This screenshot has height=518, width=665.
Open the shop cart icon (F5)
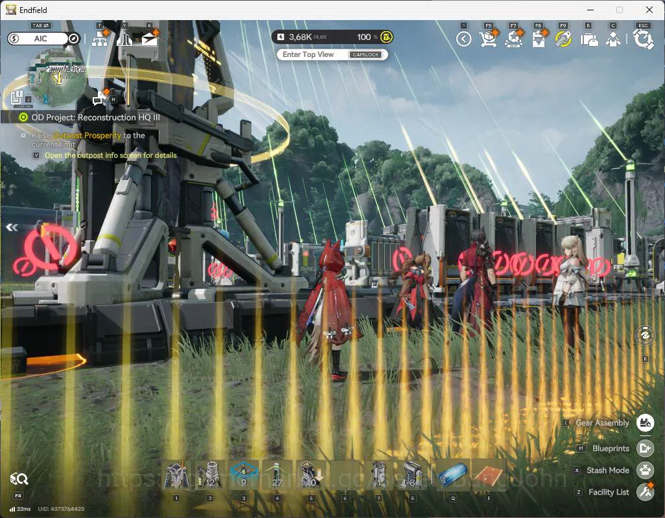(488, 39)
